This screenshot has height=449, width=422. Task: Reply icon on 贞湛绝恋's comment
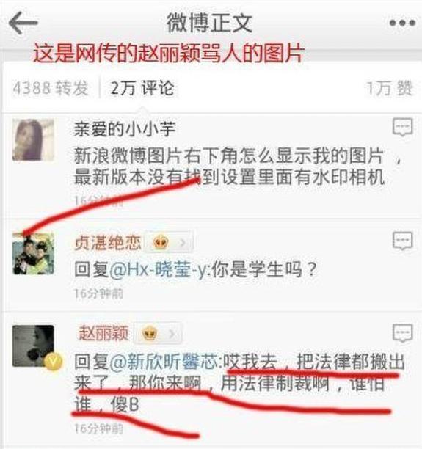click(402, 241)
